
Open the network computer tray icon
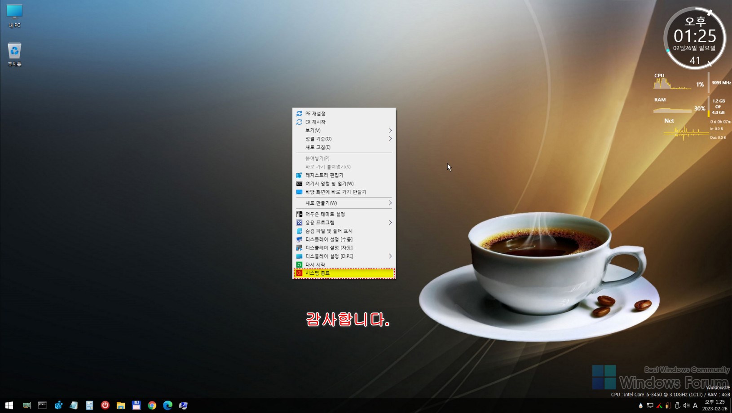650,405
